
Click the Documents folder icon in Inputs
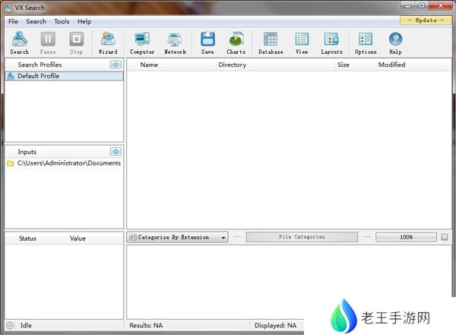tap(11, 163)
